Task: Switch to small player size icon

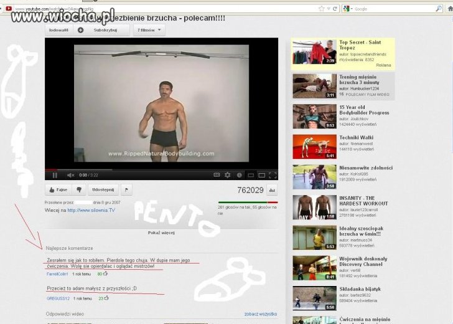Action: tap(251, 175)
